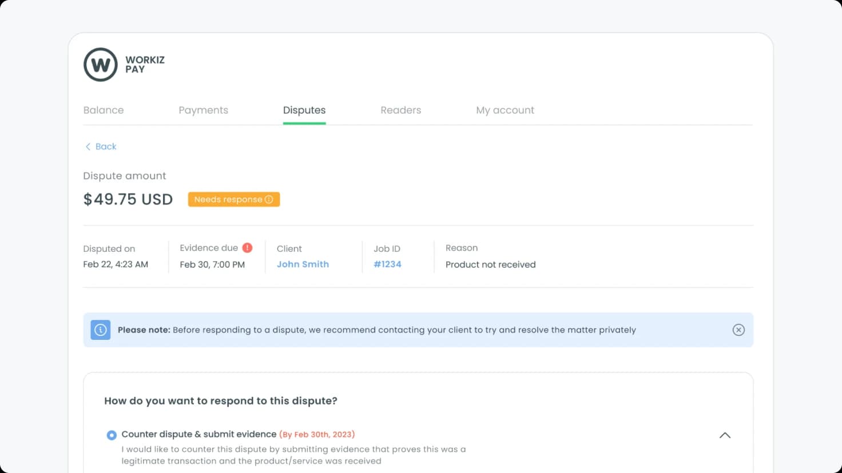The width and height of the screenshot is (842, 473).
Task: Go to the Readers tab
Action: coord(401,110)
